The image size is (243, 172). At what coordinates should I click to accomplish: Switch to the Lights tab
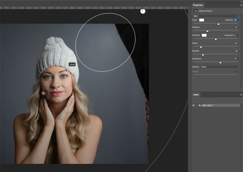pos(196,95)
